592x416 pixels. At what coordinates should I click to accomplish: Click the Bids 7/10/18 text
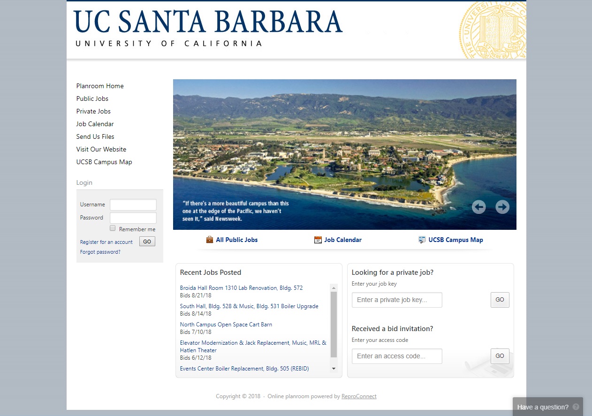pos(196,332)
